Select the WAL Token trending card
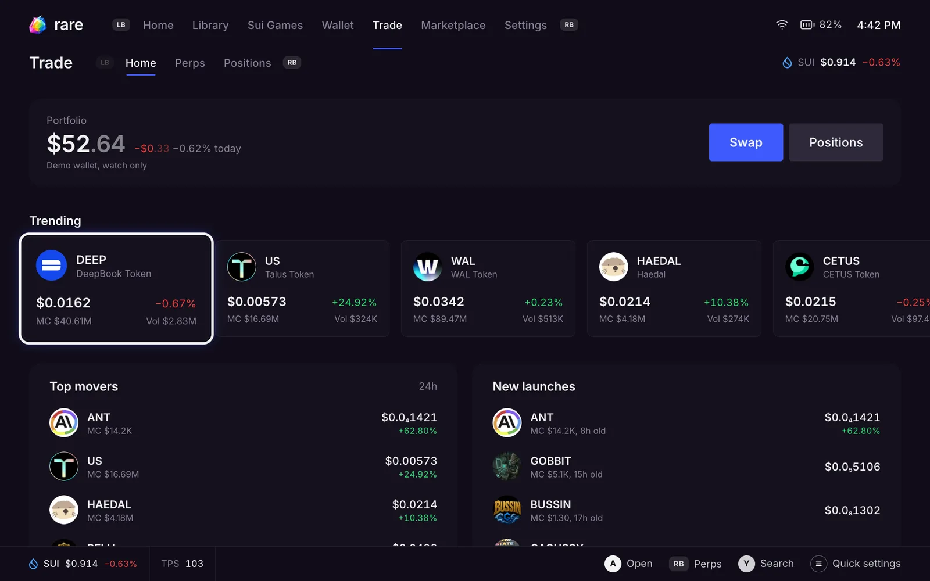The image size is (930, 581). 488,289
